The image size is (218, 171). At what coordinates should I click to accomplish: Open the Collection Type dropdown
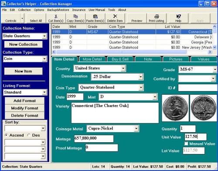(x=44, y=59)
